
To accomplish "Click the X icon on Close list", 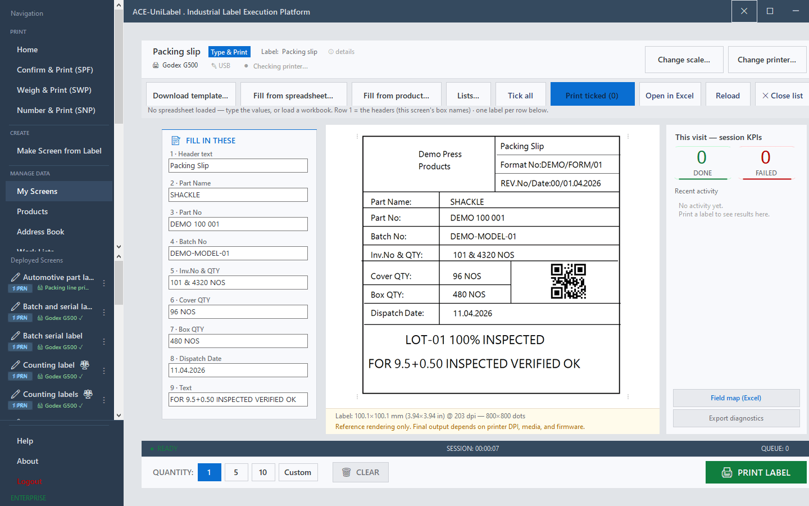I will tap(765, 96).
